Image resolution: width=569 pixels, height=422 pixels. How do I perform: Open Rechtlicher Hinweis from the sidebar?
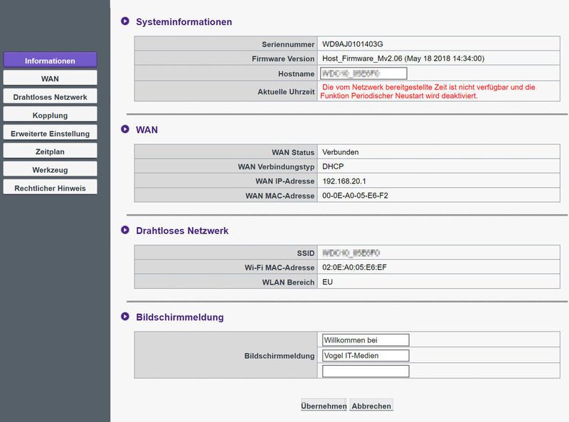[x=50, y=188]
